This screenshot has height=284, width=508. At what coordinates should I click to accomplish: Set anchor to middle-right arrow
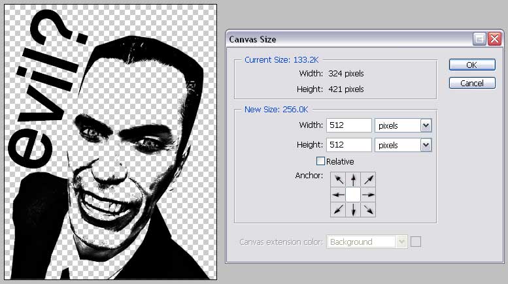[368, 195]
